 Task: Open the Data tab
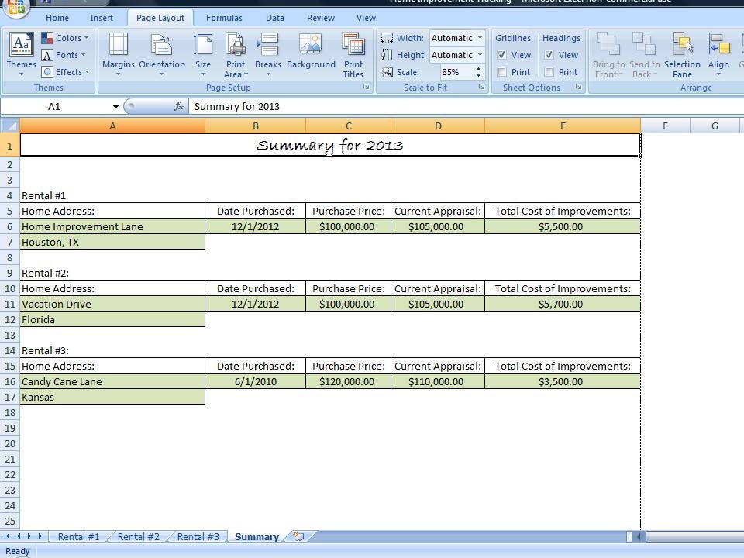click(274, 18)
